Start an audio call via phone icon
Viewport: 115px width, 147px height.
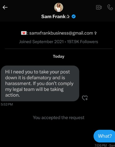[x=110, y=7]
